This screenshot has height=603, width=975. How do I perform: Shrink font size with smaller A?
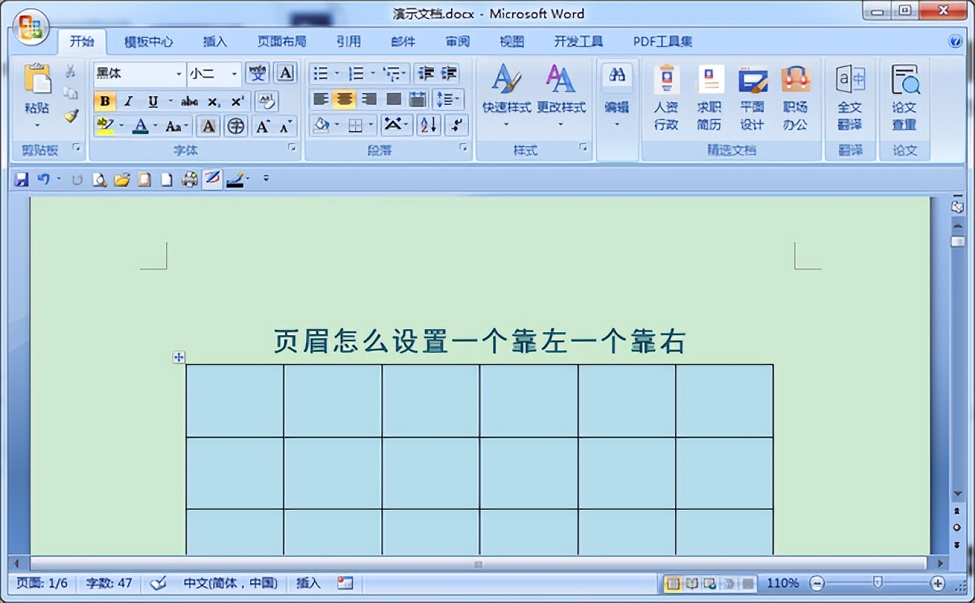(x=286, y=126)
